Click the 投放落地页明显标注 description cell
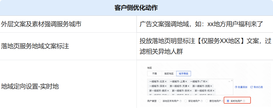 205,46
